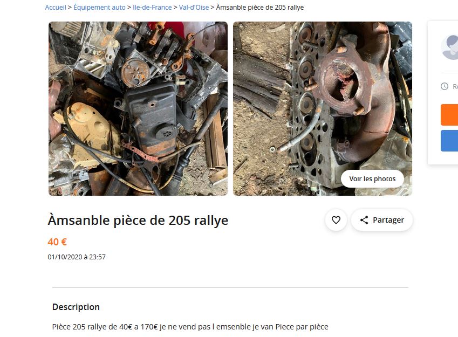This screenshot has width=458, height=337.
Task: Click the 40 € price label
Action: 57,242
